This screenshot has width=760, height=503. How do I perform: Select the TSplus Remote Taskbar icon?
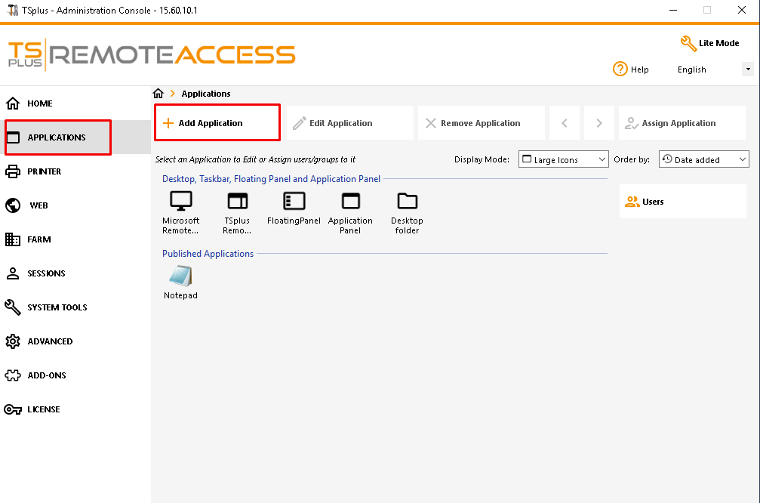[237, 202]
